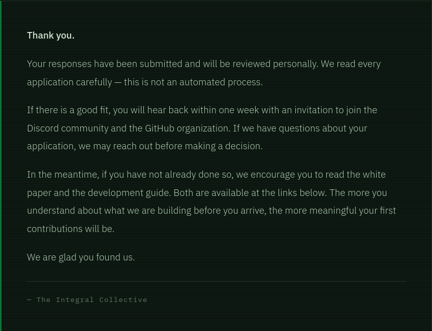Click the words "contributions will be"
The width and height of the screenshot is (432, 331).
pos(70,229)
